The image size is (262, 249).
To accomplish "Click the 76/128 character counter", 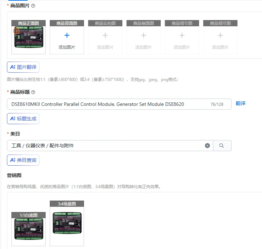I will coord(217,104).
